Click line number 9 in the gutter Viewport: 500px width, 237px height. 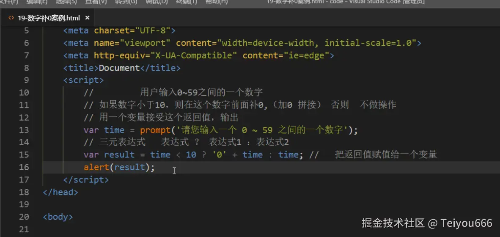pyautogui.click(x=26, y=80)
